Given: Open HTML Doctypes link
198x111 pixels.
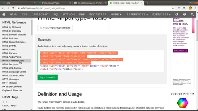Looking at the screenshot, I should click(x=10, y=64).
